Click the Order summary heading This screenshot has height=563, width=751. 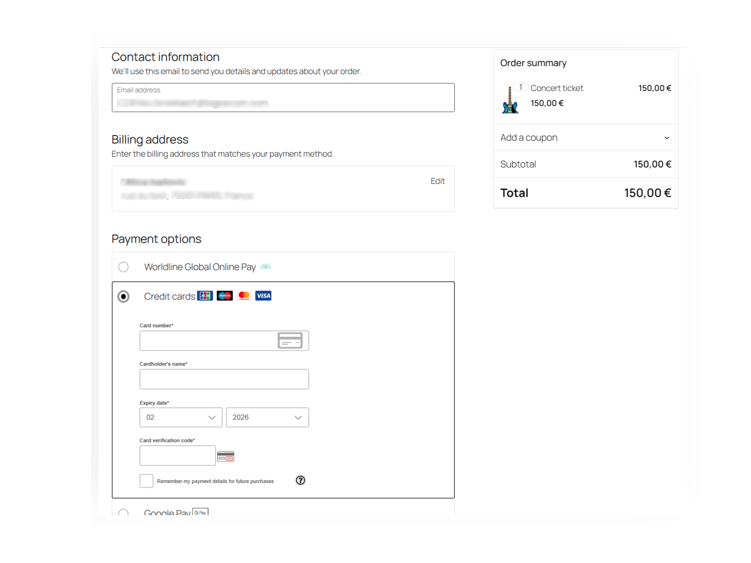533,62
